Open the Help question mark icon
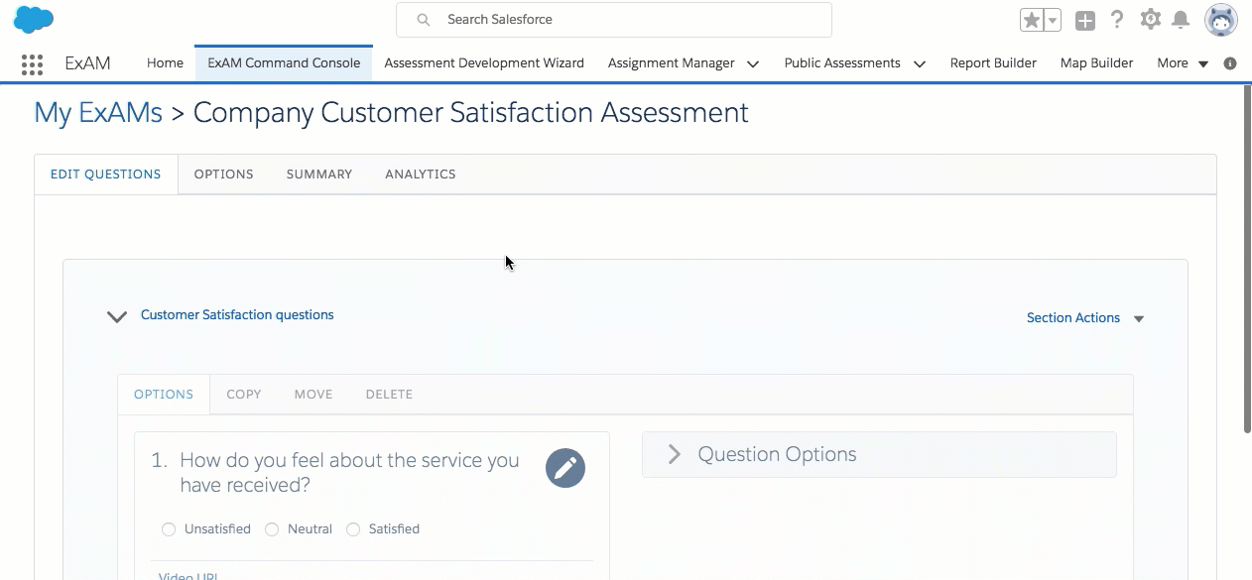 pyautogui.click(x=1117, y=19)
